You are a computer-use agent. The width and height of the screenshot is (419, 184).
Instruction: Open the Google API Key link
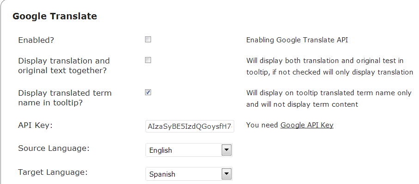(307, 125)
